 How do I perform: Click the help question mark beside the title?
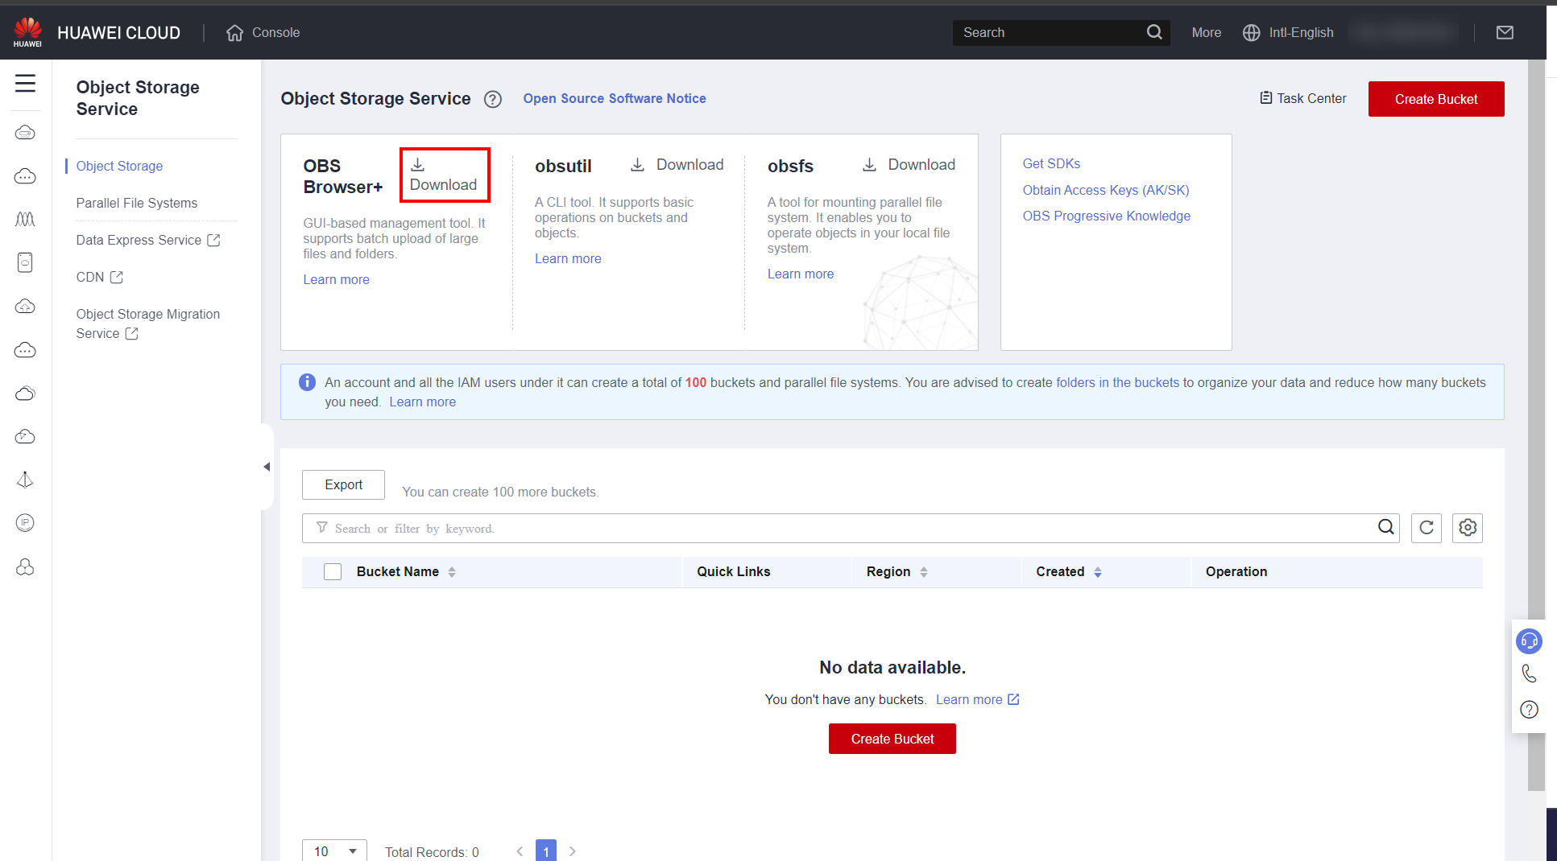[x=492, y=99]
